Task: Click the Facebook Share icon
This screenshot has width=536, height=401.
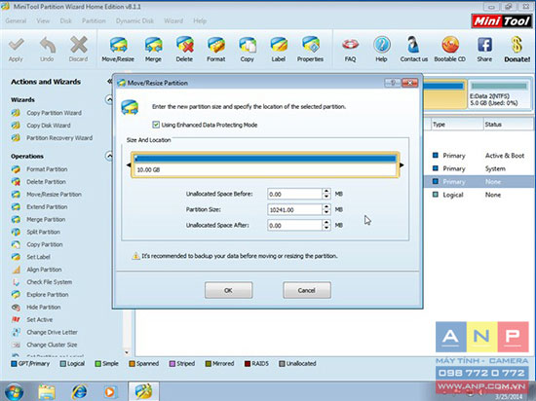Action: tap(484, 49)
